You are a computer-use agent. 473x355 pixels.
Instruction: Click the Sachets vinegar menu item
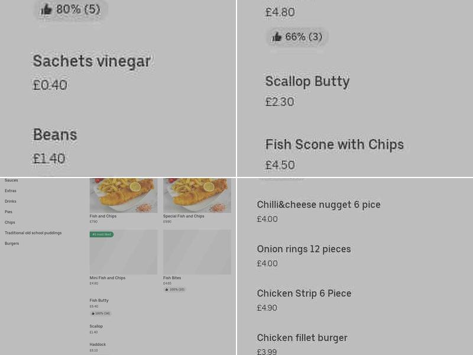(x=92, y=61)
